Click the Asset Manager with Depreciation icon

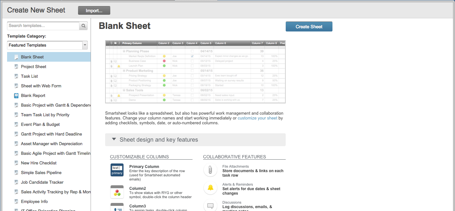pyautogui.click(x=16, y=144)
